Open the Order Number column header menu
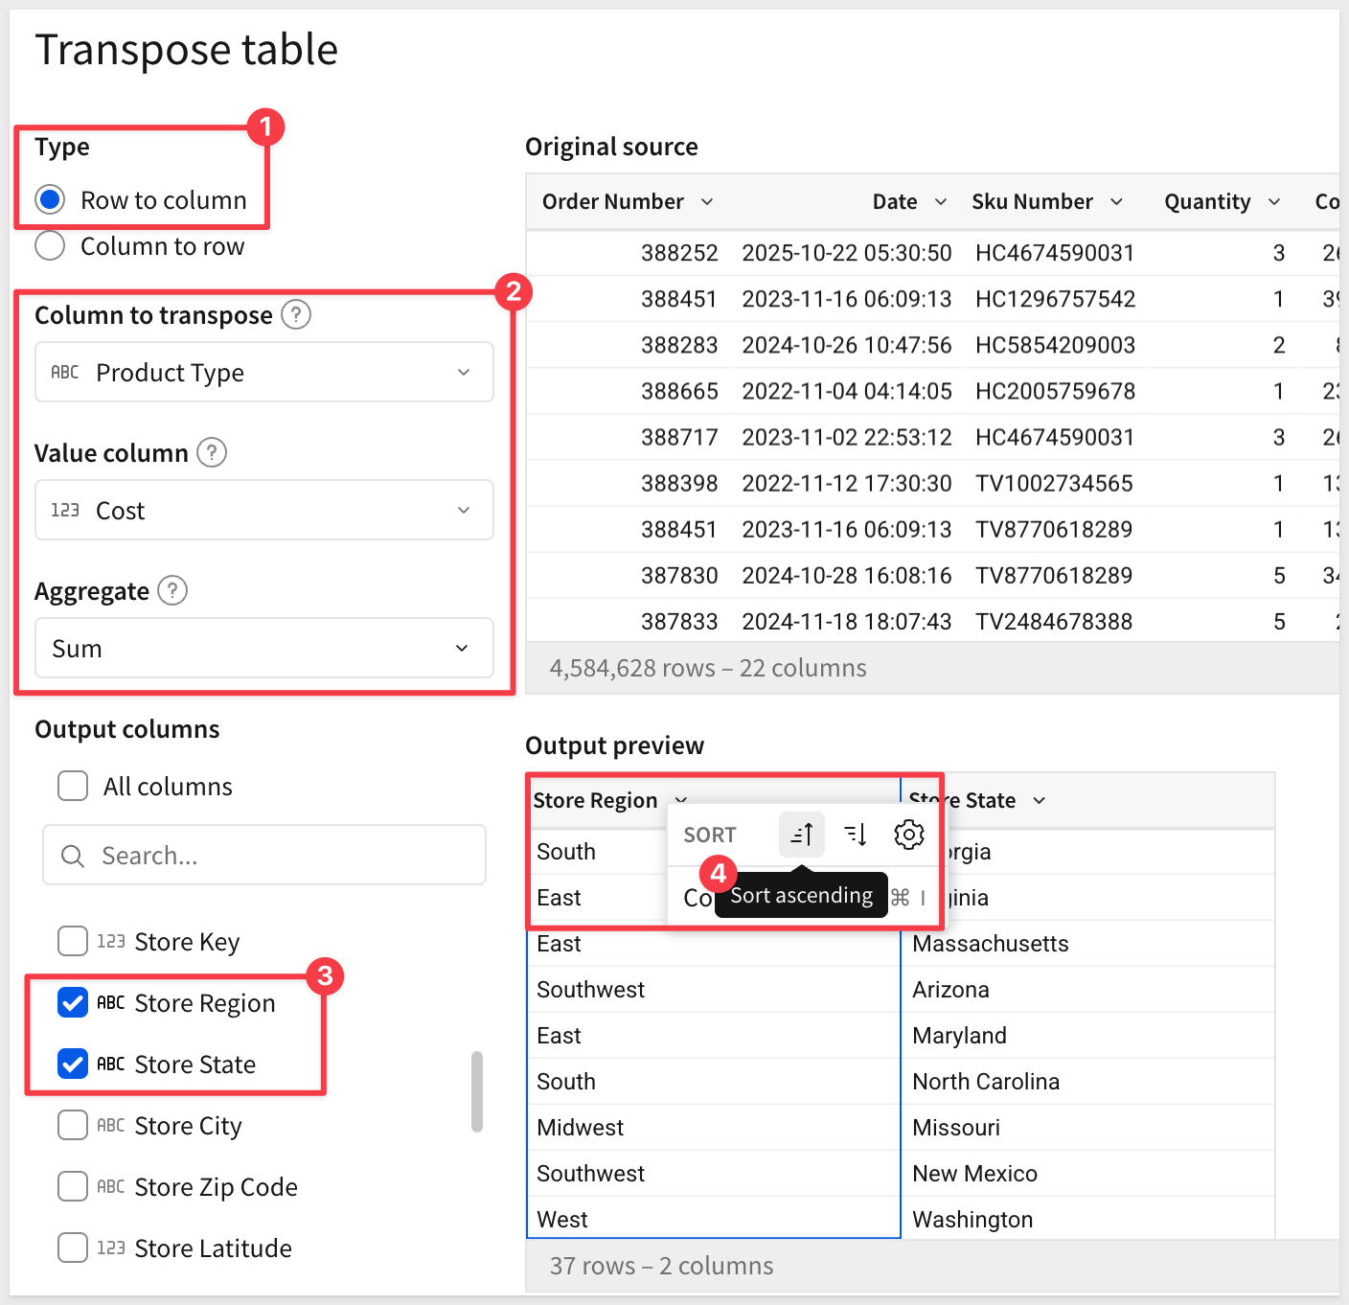The width and height of the screenshot is (1349, 1305). click(x=707, y=201)
